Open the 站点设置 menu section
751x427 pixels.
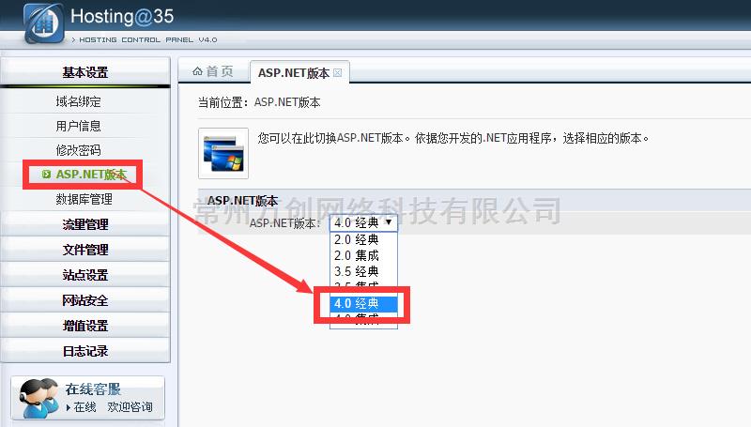[85, 275]
